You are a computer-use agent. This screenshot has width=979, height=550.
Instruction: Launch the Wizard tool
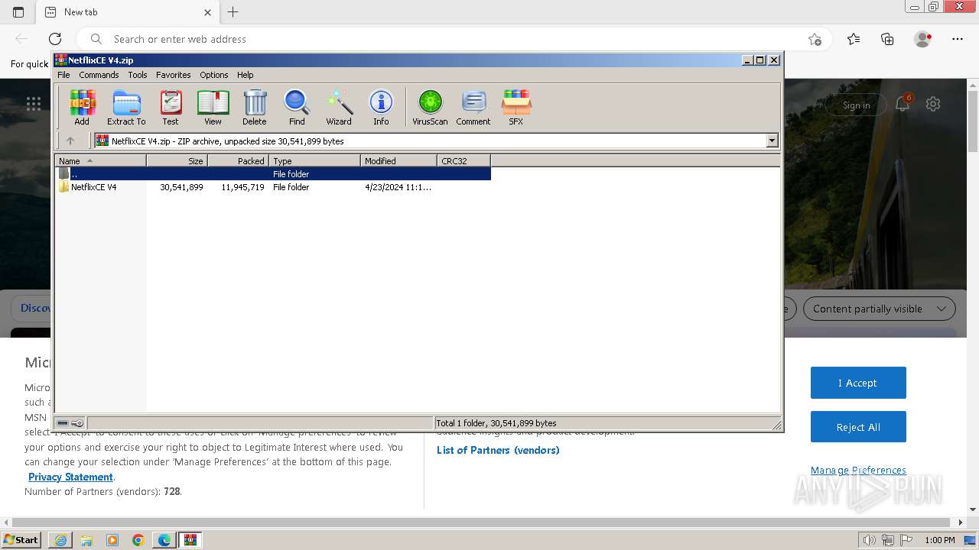339,107
